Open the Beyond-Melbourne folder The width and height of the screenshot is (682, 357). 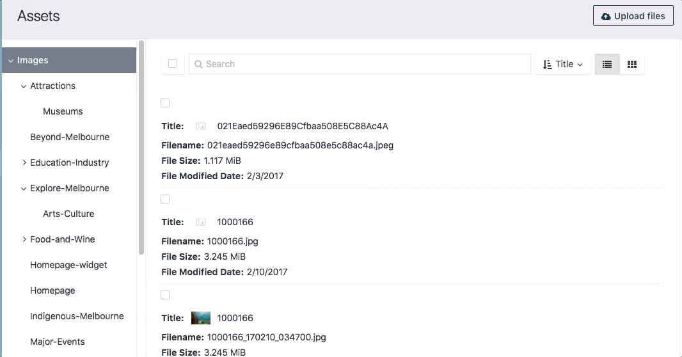[x=70, y=137]
